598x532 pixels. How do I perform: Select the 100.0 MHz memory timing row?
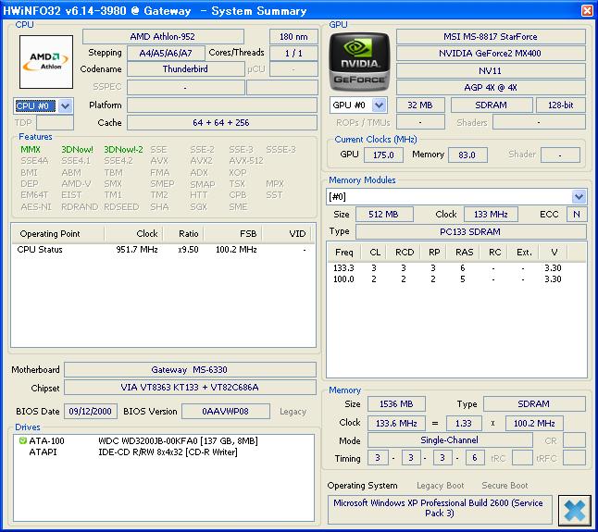[x=456, y=279]
